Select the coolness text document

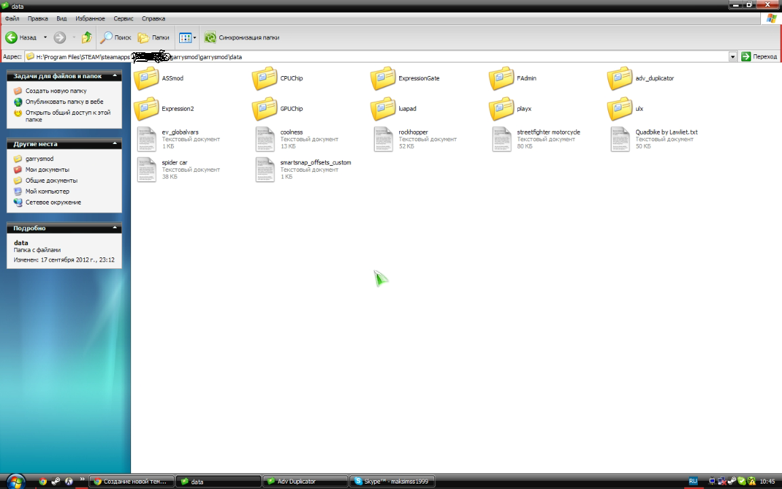point(297,139)
